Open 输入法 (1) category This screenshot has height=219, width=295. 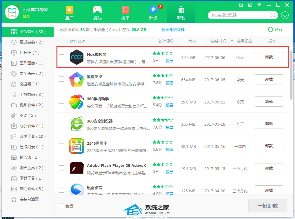point(28,157)
